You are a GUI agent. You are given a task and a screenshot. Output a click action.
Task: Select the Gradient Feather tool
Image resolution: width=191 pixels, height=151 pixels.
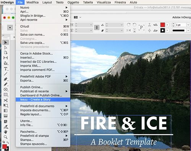coord(6,116)
